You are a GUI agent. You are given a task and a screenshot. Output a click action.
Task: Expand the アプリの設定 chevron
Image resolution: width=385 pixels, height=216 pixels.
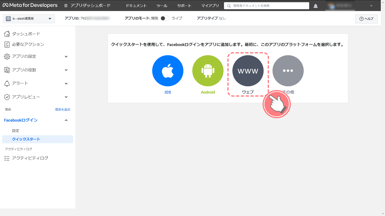pyautogui.click(x=66, y=56)
